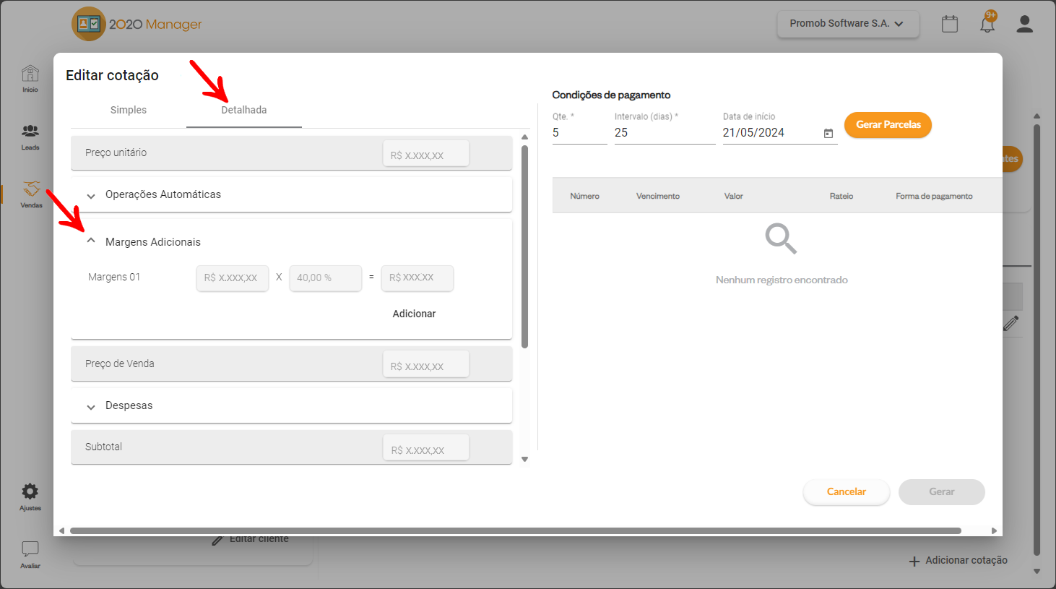Click the Preço unitário label
The height and width of the screenshot is (589, 1056).
tap(116, 153)
